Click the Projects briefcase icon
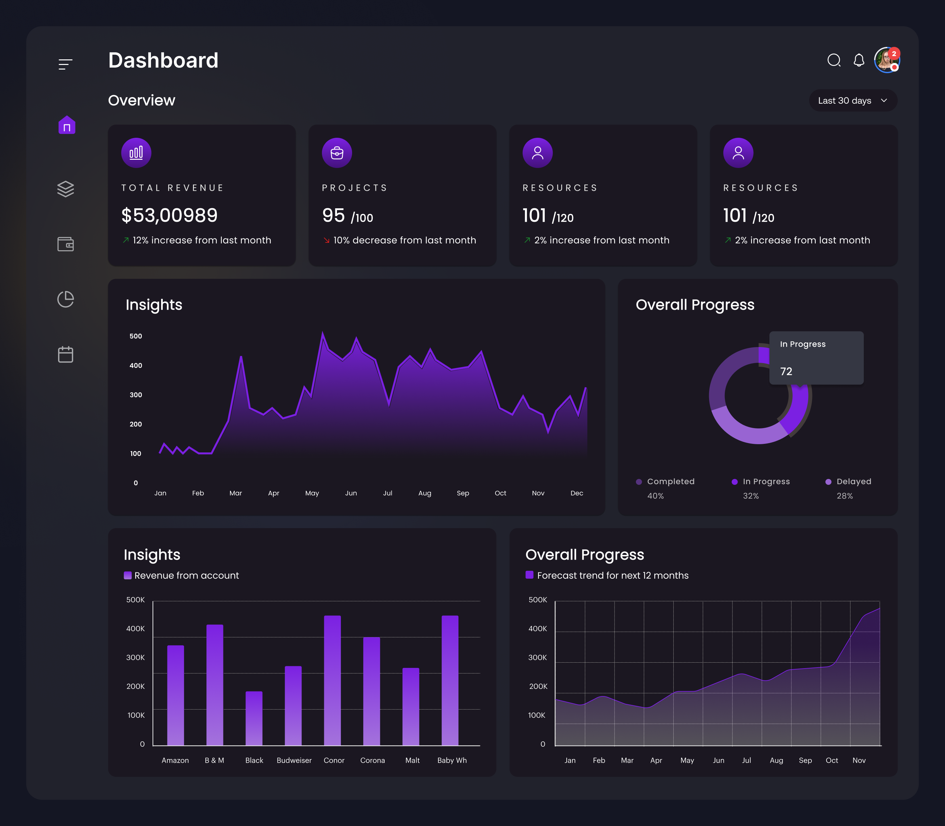Screen dimensions: 945x826 click(x=337, y=152)
